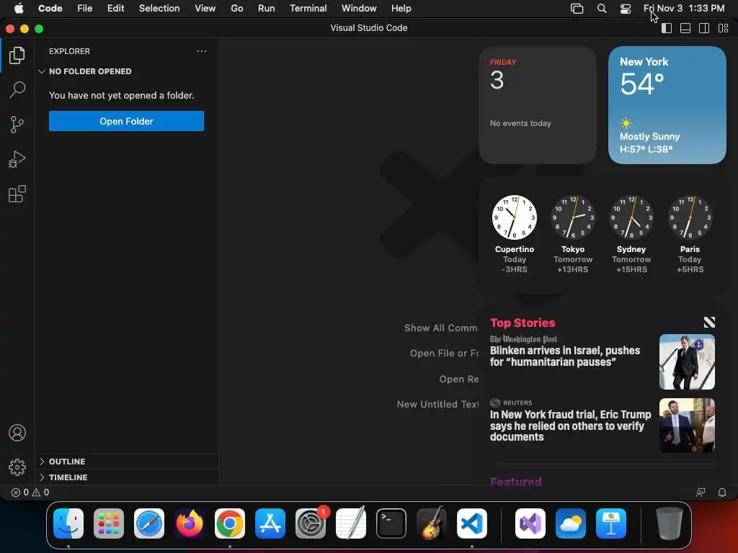Click the Top Stories heading
This screenshot has width=738, height=553.
click(523, 323)
